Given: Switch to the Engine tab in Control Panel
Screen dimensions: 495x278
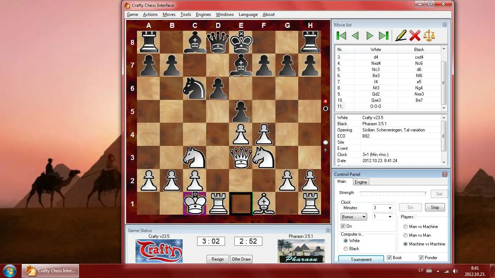Looking at the screenshot, I should (x=361, y=182).
